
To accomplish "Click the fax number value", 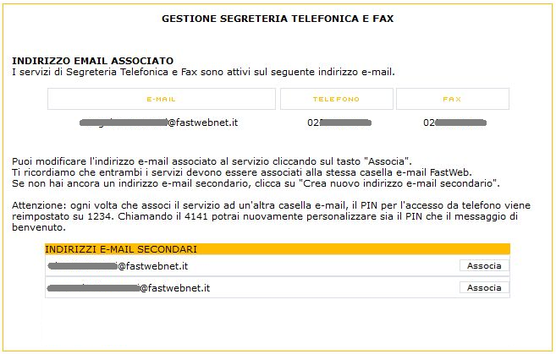I will point(454,123).
